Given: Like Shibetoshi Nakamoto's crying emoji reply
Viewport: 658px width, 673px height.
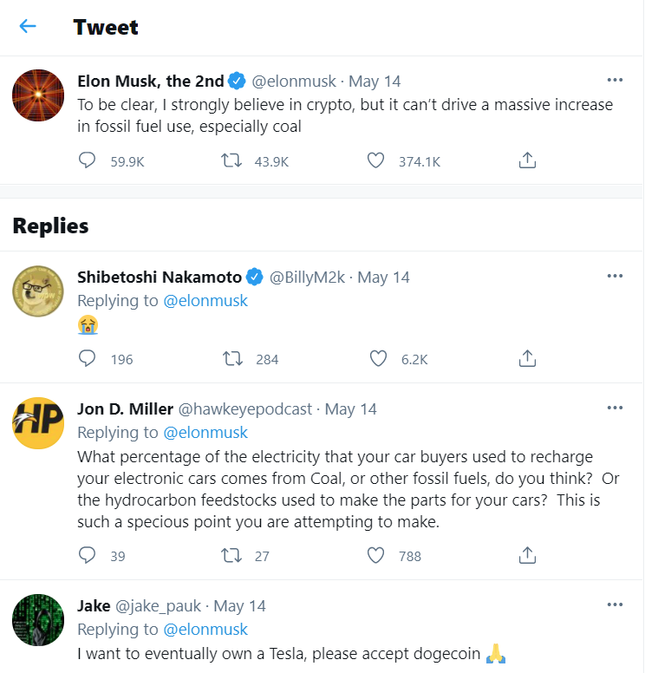Looking at the screenshot, I should (377, 358).
